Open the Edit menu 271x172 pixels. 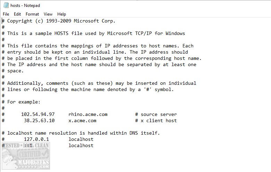(17, 14)
